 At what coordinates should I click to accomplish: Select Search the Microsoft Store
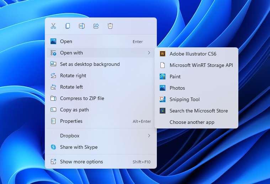coord(198,111)
